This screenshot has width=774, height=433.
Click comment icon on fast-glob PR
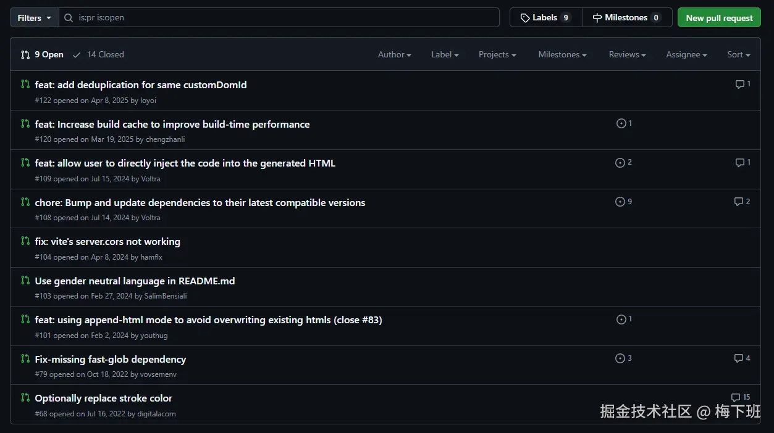pos(739,358)
